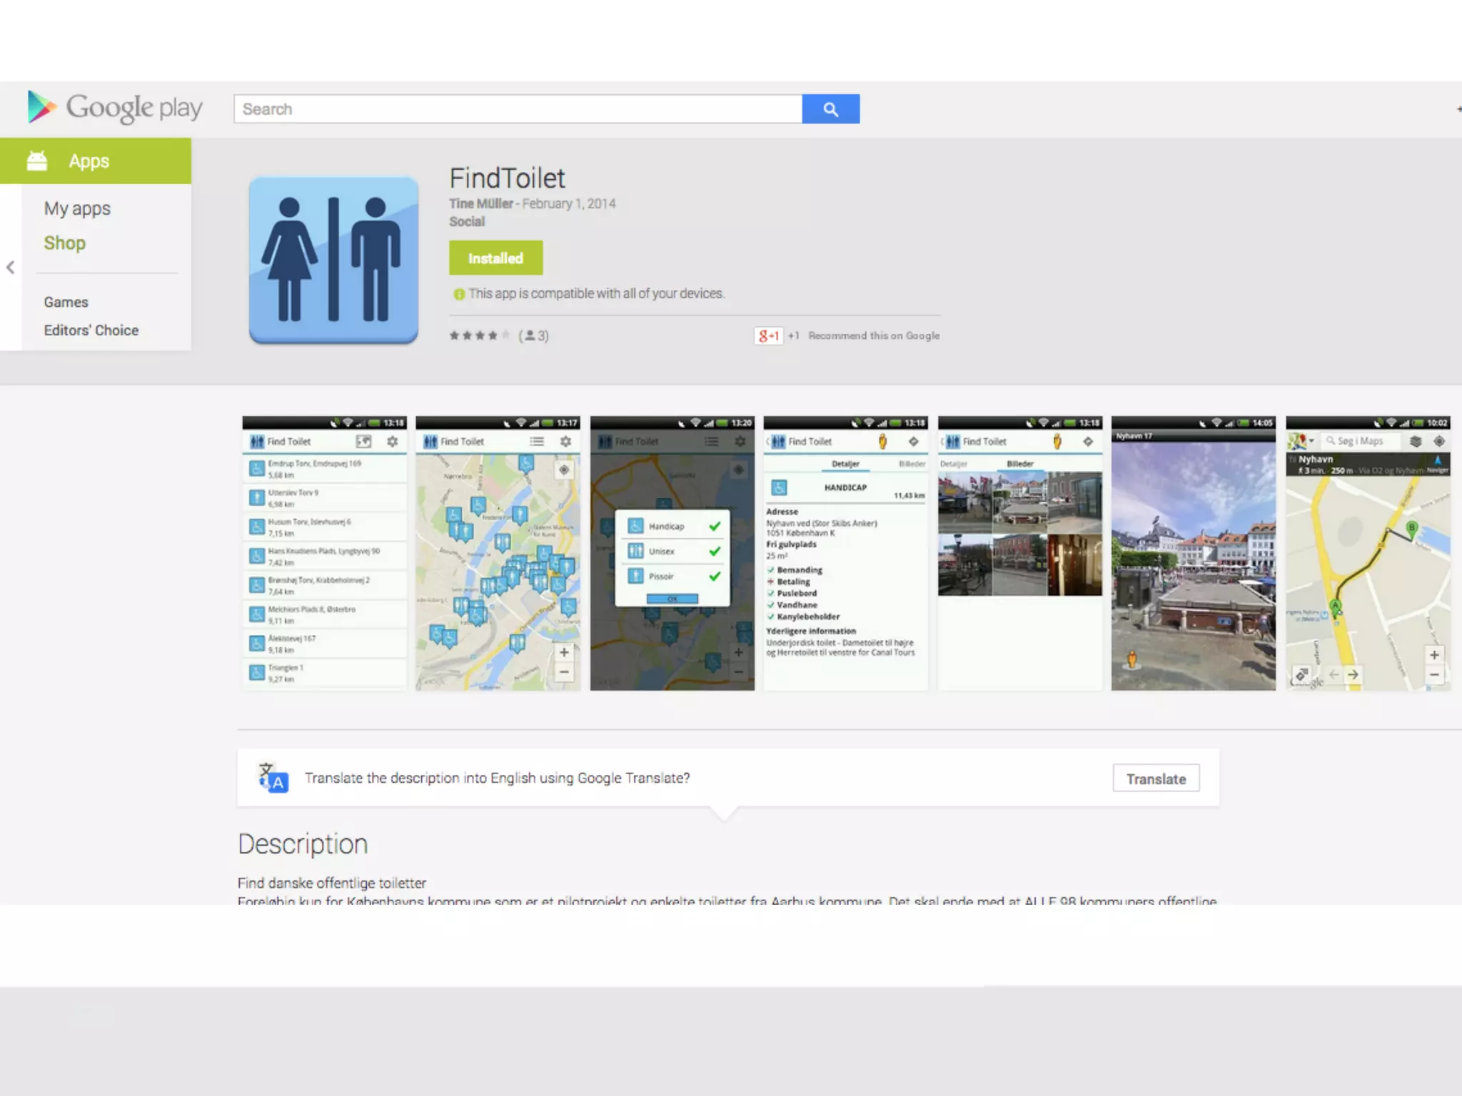Click the blue search magnifier button

coord(830,109)
